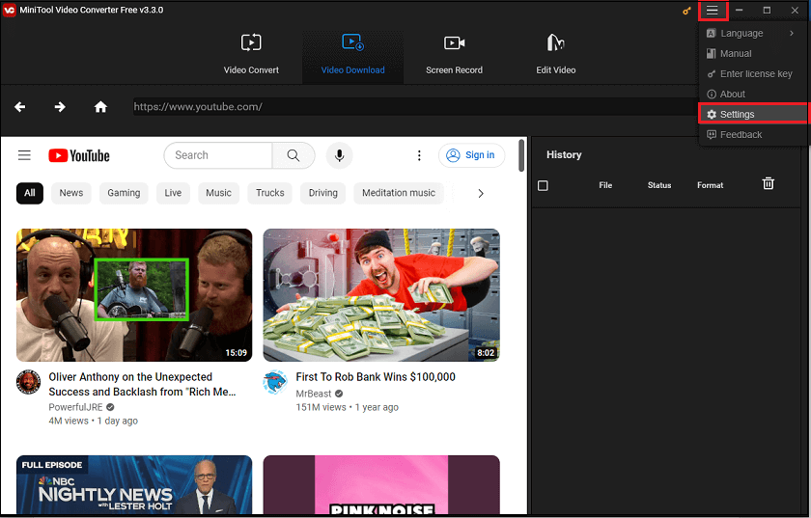Click the YouTube logo

tap(79, 155)
